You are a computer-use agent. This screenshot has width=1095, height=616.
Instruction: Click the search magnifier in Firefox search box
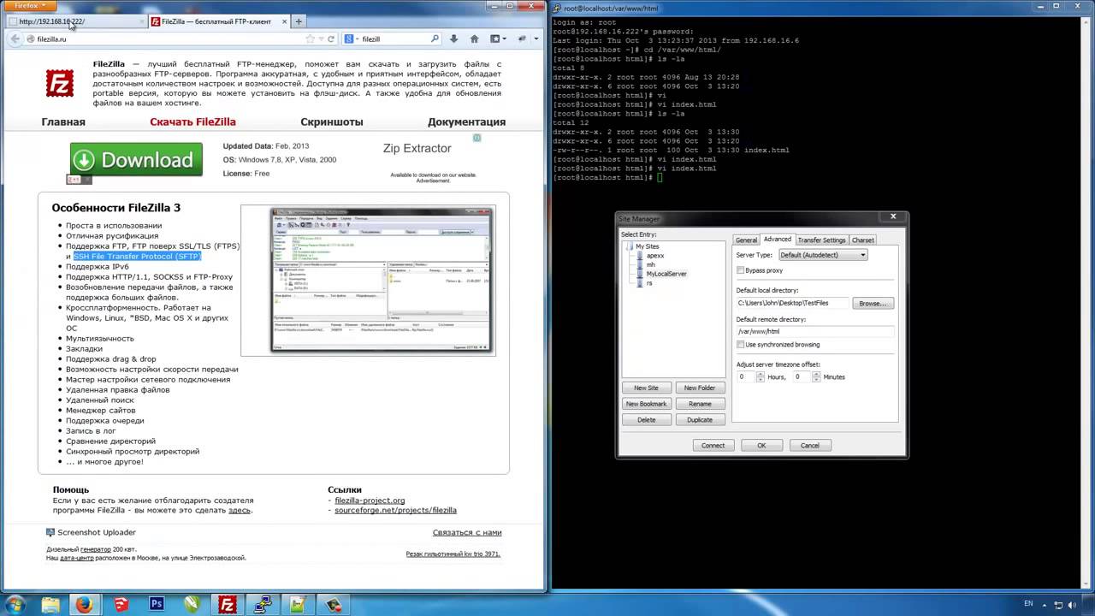pyautogui.click(x=435, y=39)
